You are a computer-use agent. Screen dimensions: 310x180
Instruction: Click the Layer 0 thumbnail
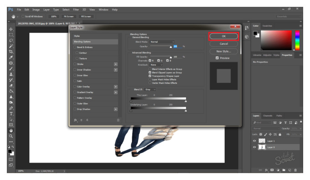pos(262,147)
